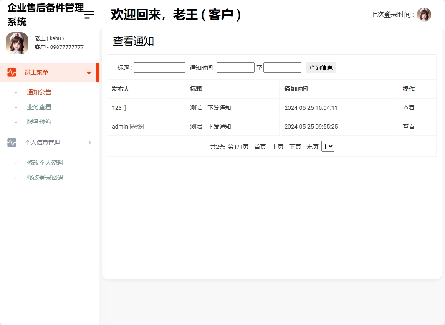Click the 标题 search input field

coord(159,67)
